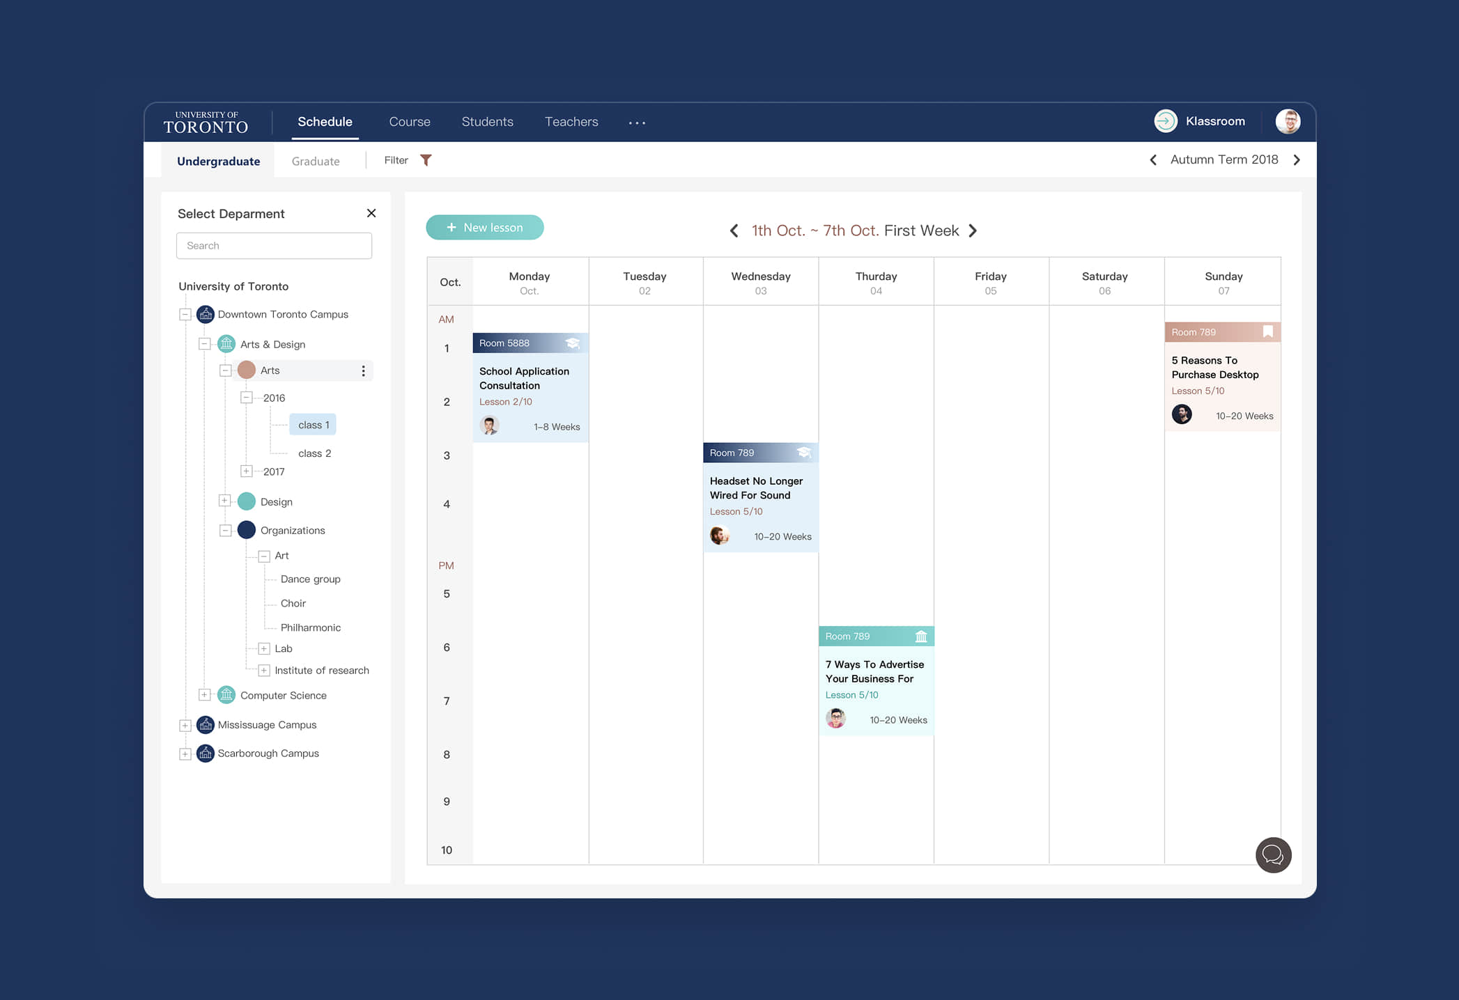Screen dimensions: 1459x1000
Task: Click the three-dot menu beside Arts
Action: tap(363, 370)
